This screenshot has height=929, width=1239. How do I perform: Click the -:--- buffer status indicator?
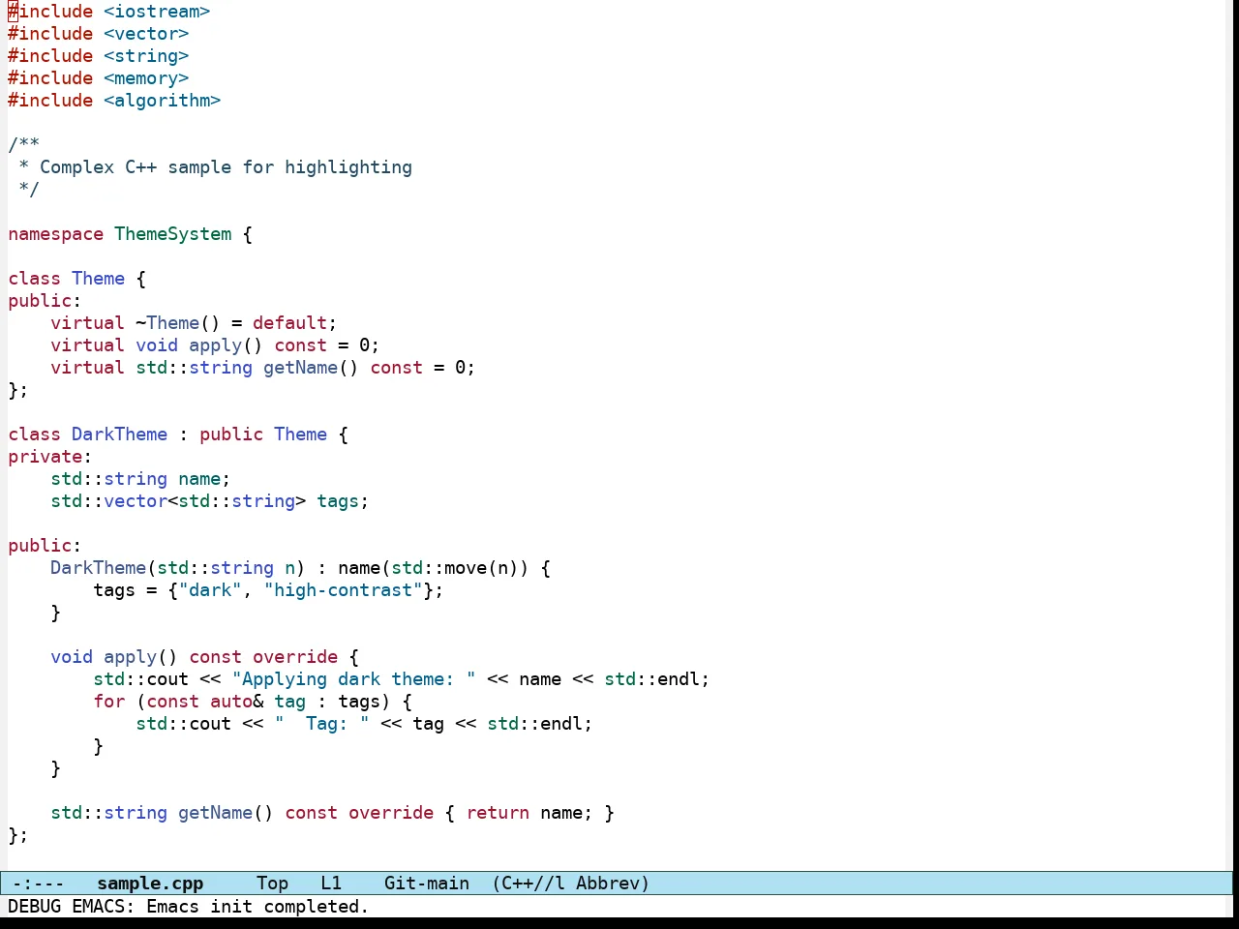pyautogui.click(x=39, y=884)
